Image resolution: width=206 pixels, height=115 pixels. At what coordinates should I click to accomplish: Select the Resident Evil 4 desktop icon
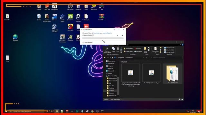tap(55, 7)
